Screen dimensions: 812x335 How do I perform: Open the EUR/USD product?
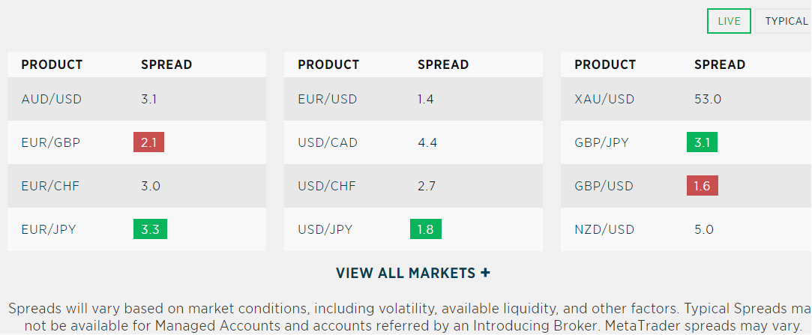click(x=328, y=99)
